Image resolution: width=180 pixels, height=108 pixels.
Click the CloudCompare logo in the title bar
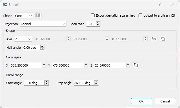click(5, 5)
